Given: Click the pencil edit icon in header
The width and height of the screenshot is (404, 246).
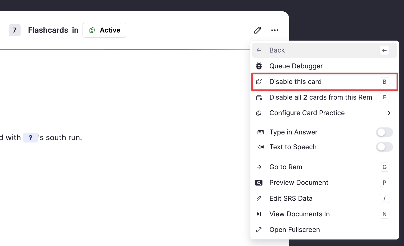Looking at the screenshot, I should pos(257,30).
